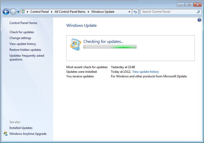
Task: Open the address bar previous locations dropdown
Action: [x=129, y=12]
